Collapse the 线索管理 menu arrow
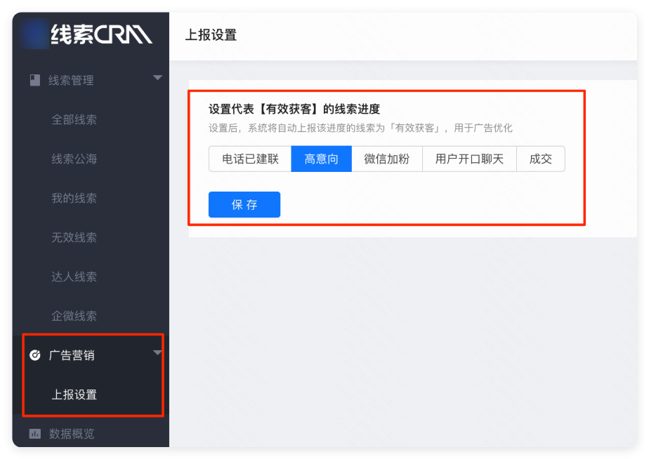Screen dimensions: 649x459 (x=157, y=78)
